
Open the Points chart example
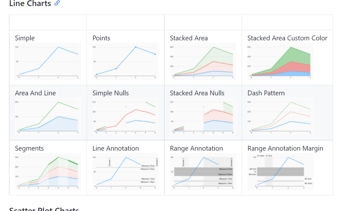click(x=125, y=62)
